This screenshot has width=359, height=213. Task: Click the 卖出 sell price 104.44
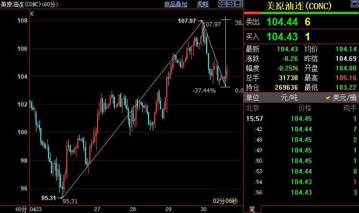click(x=282, y=22)
